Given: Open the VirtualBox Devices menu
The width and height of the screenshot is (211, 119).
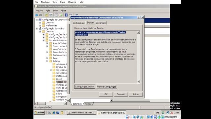Looking at the screenshot, I should (x=72, y=2).
